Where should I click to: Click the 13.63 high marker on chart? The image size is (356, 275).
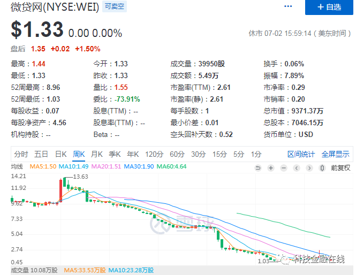(80, 177)
